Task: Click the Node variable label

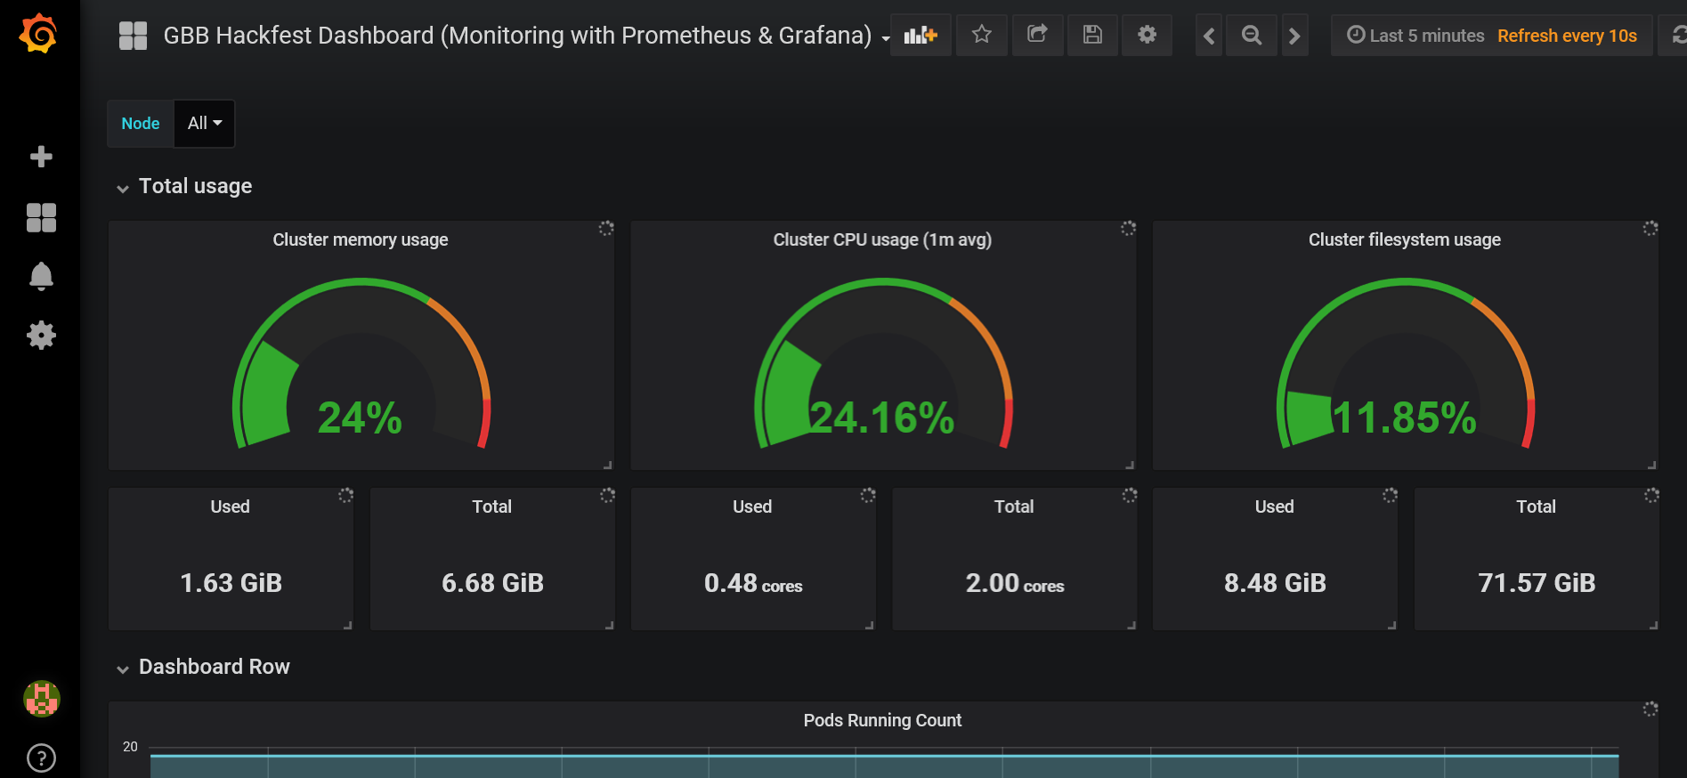Action: 141,124
